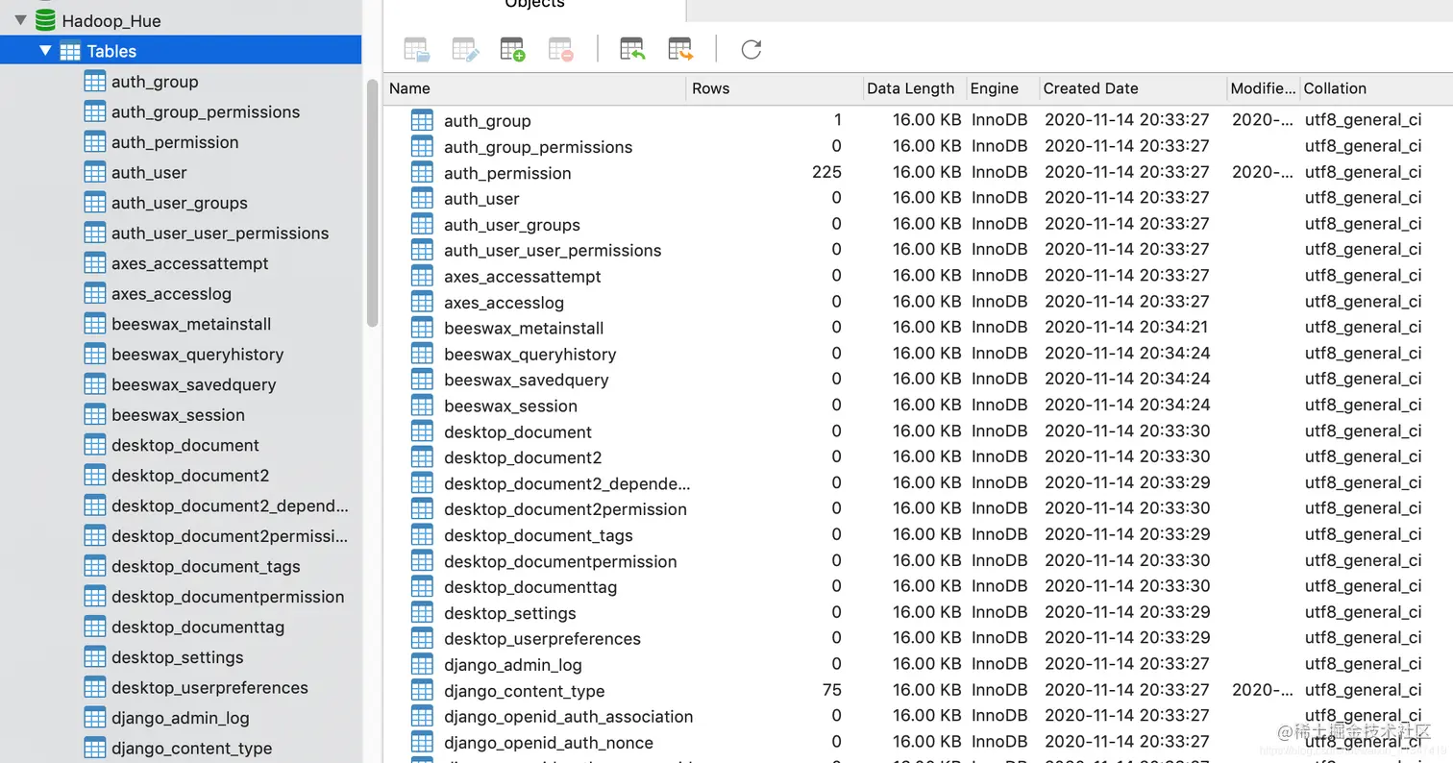The height and width of the screenshot is (763, 1453).
Task: Click the auth_user table icon in sidebar
Action: (94, 173)
